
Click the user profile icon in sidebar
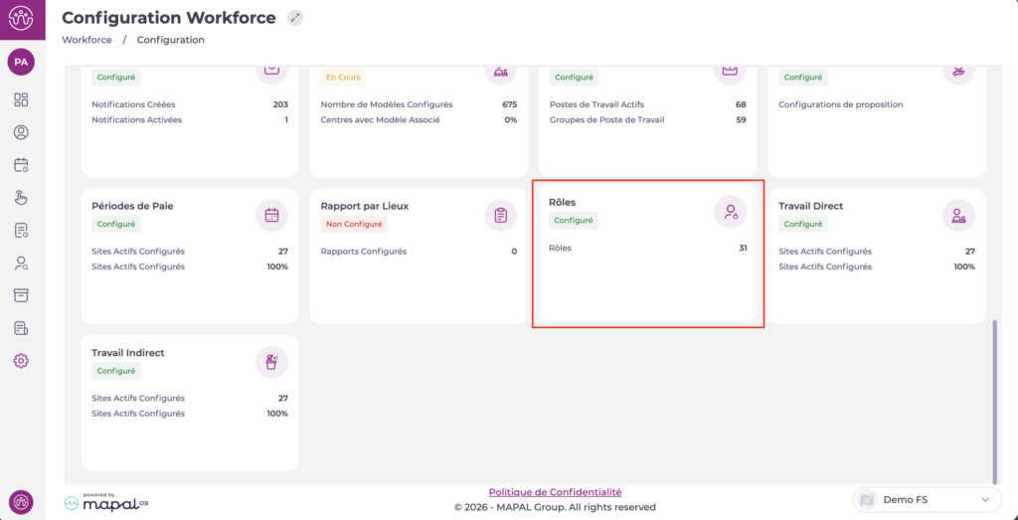coord(21,132)
